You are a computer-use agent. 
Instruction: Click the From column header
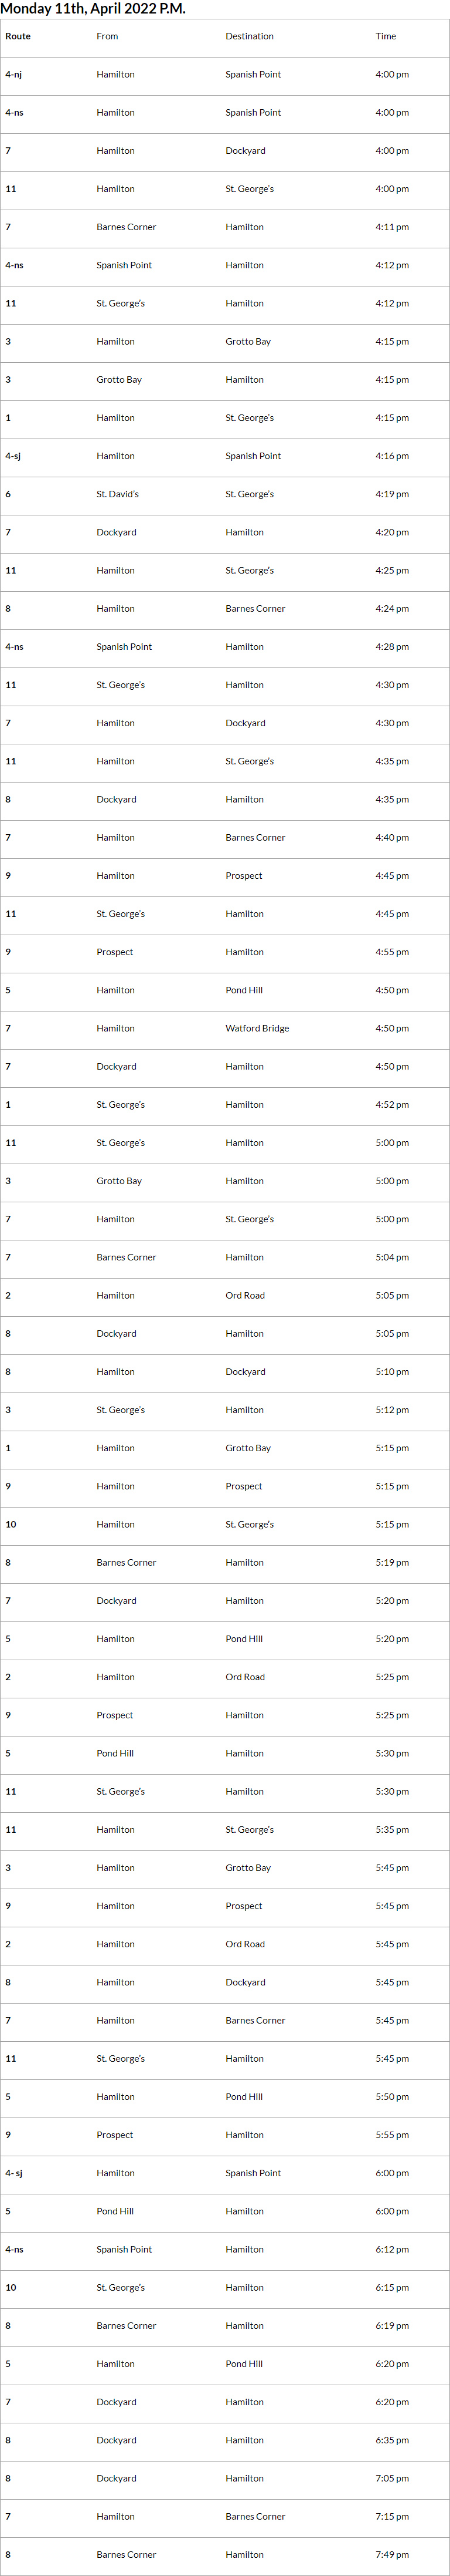click(x=107, y=36)
